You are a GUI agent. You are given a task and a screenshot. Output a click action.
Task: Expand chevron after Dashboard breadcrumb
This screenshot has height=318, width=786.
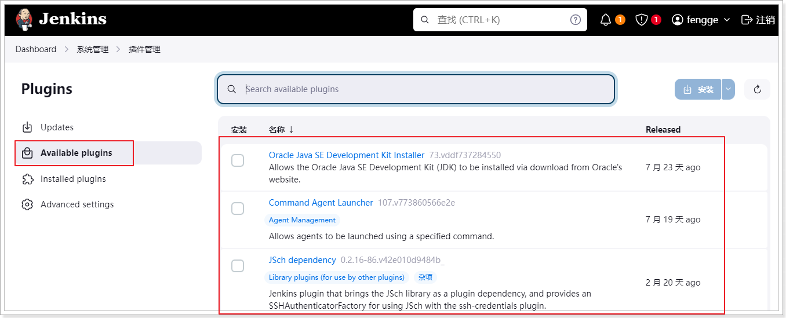67,49
